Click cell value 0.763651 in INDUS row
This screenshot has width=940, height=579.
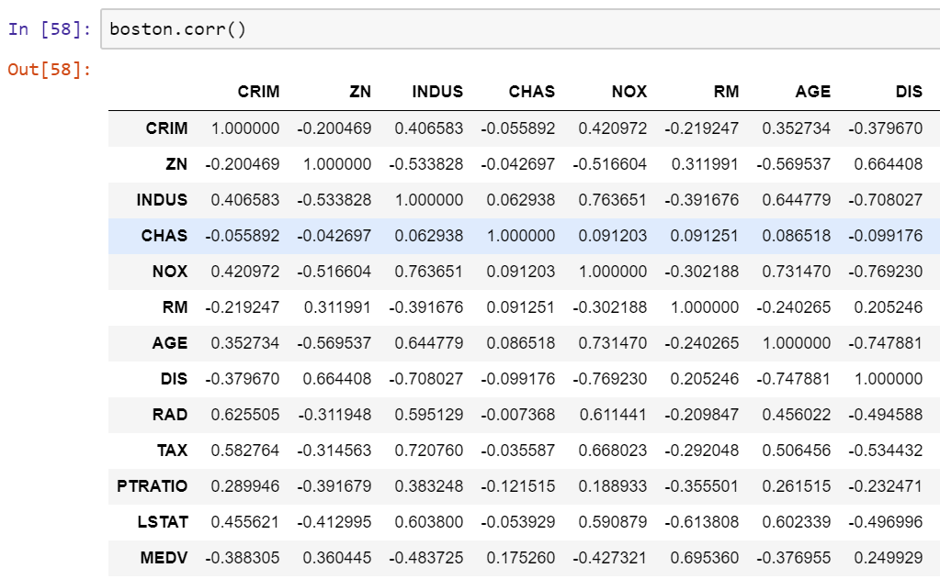click(x=613, y=200)
